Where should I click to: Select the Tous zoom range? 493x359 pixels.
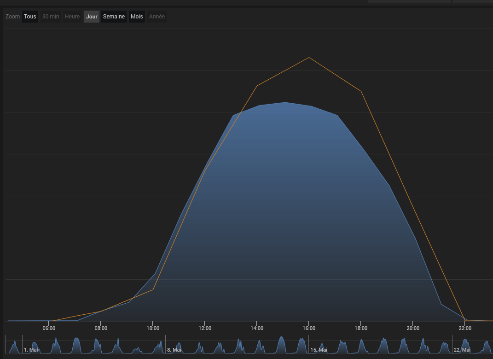pyautogui.click(x=30, y=17)
